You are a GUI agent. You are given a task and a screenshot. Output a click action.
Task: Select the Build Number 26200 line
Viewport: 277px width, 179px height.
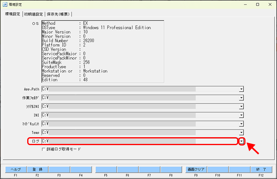point(68,41)
